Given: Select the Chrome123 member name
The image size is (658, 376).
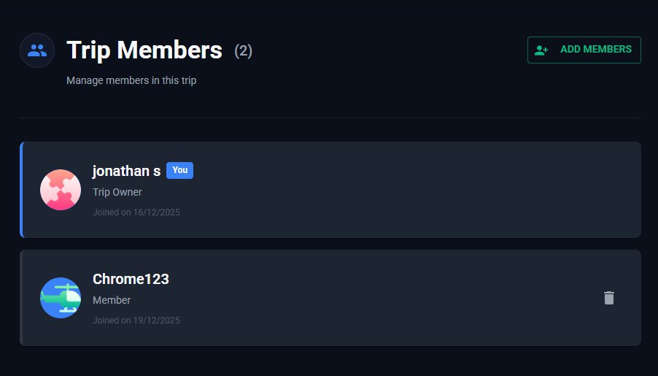Looking at the screenshot, I should tap(131, 279).
